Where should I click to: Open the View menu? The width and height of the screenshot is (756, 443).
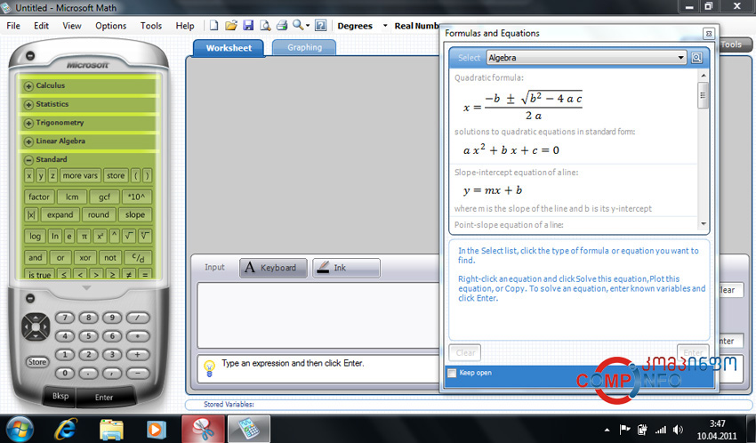[72, 26]
